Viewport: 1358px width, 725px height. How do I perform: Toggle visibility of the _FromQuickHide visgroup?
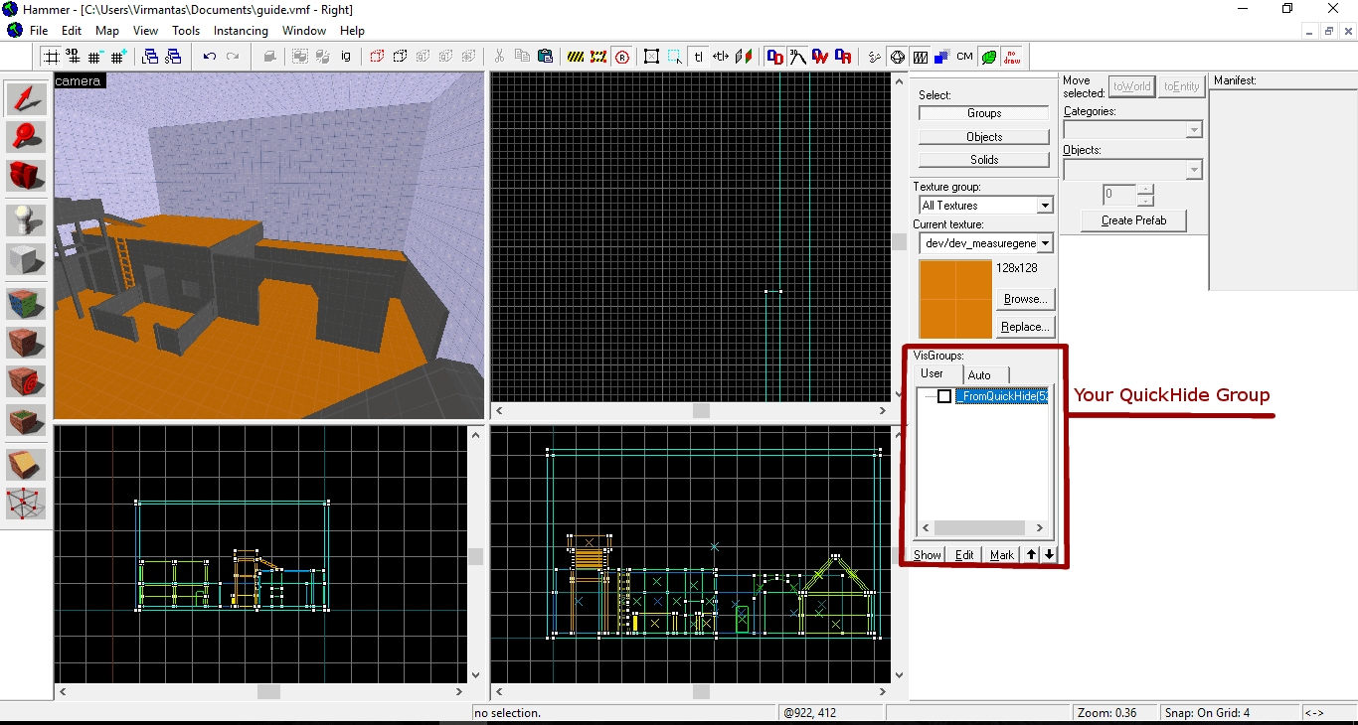pyautogui.click(x=942, y=395)
